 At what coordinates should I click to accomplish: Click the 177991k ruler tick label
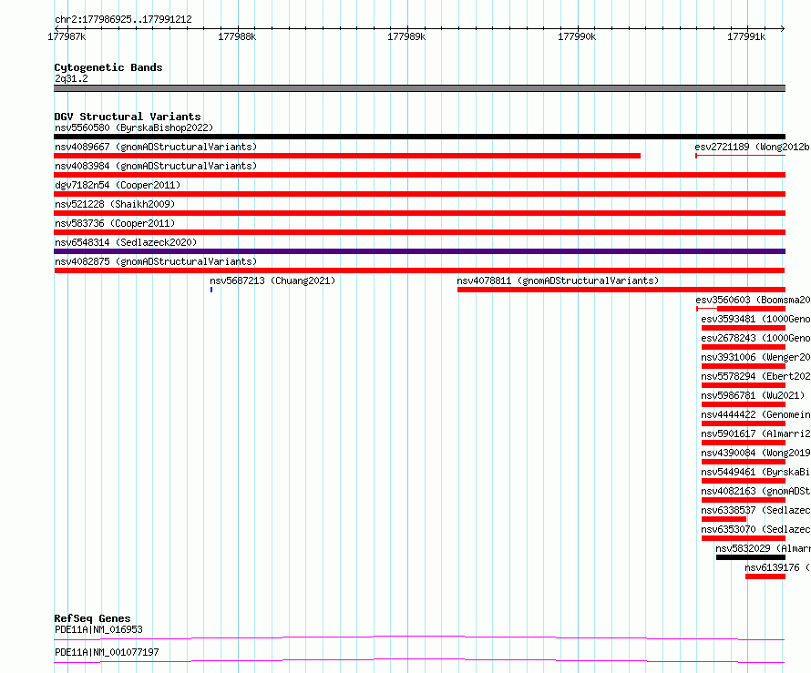(746, 36)
